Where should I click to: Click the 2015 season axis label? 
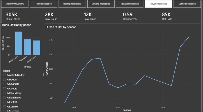click(x=118, y=107)
